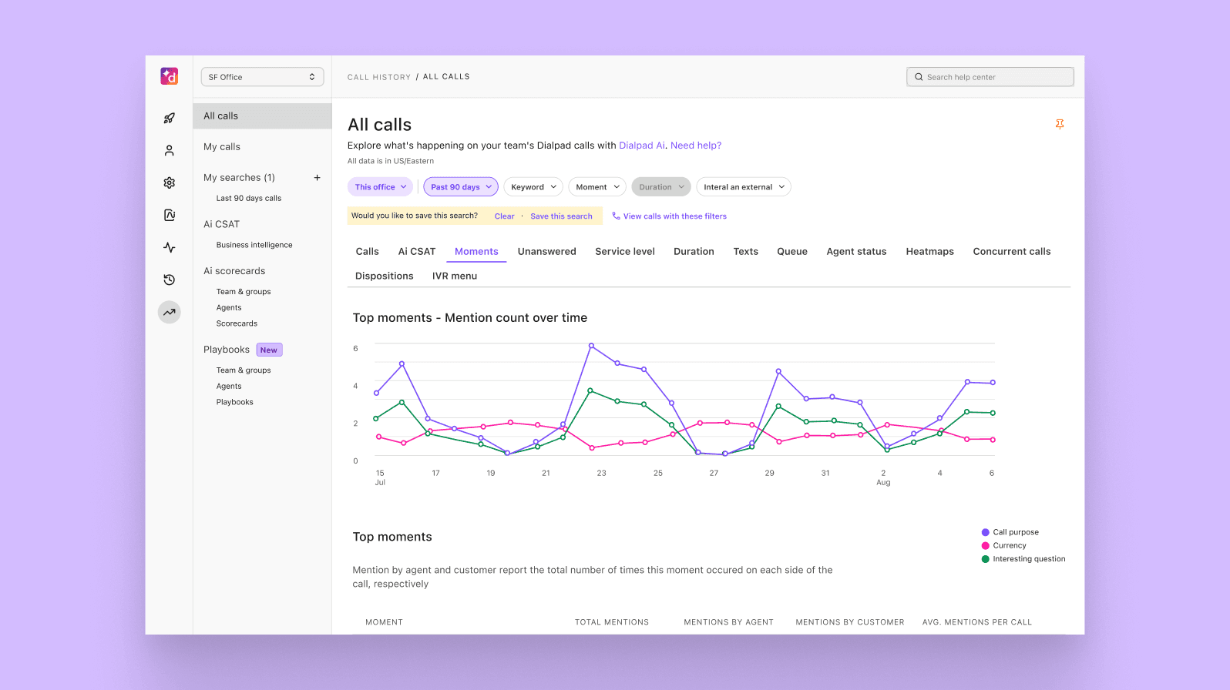Viewport: 1230px width, 690px height.
Task: Expand the SF Office selector
Action: coord(262,77)
